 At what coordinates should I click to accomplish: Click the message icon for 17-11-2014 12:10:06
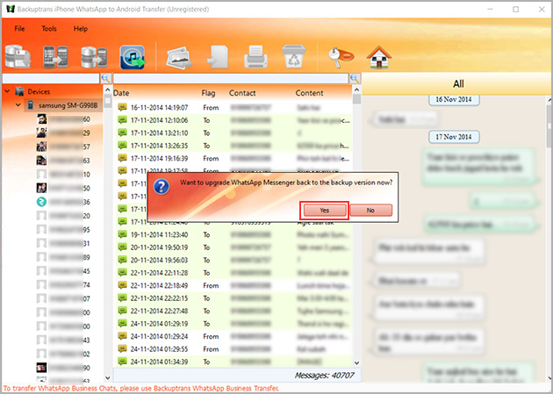tap(122, 120)
